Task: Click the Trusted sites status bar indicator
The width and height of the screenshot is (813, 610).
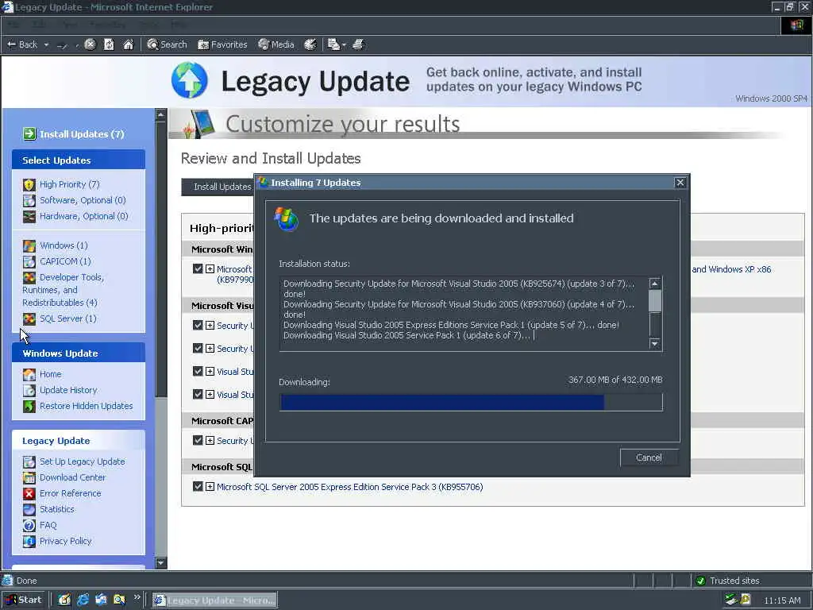Action: pos(727,581)
